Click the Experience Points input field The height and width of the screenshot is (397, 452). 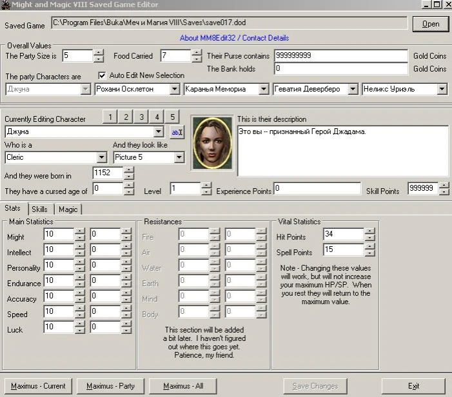tap(317, 188)
